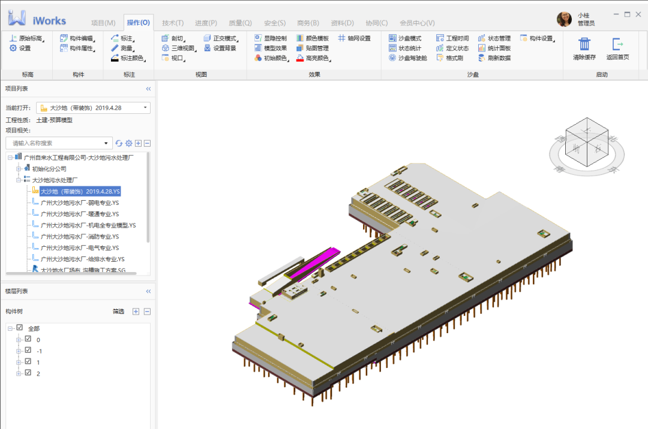
Task: Toggle the checkbox for floor -1
Action: [28, 350]
